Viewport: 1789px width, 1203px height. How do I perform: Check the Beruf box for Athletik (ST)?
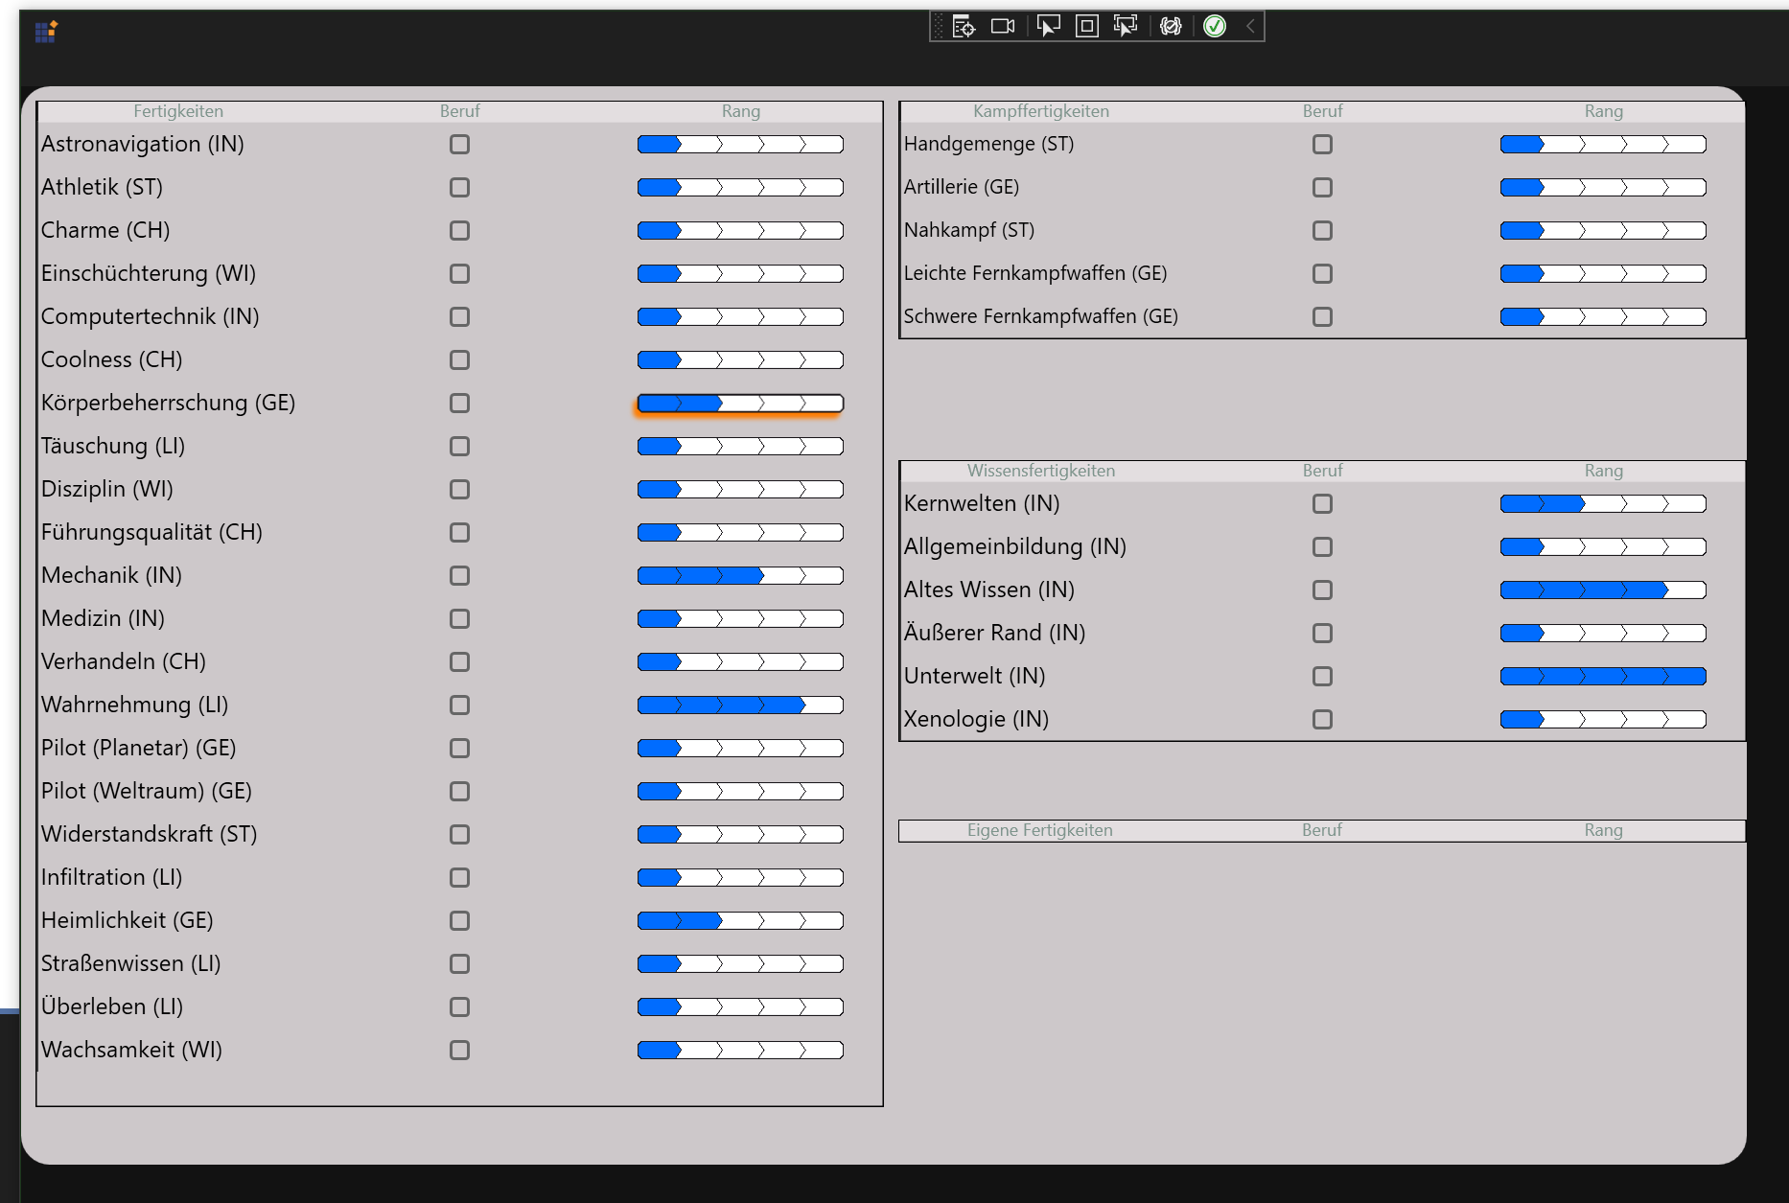coord(460,187)
